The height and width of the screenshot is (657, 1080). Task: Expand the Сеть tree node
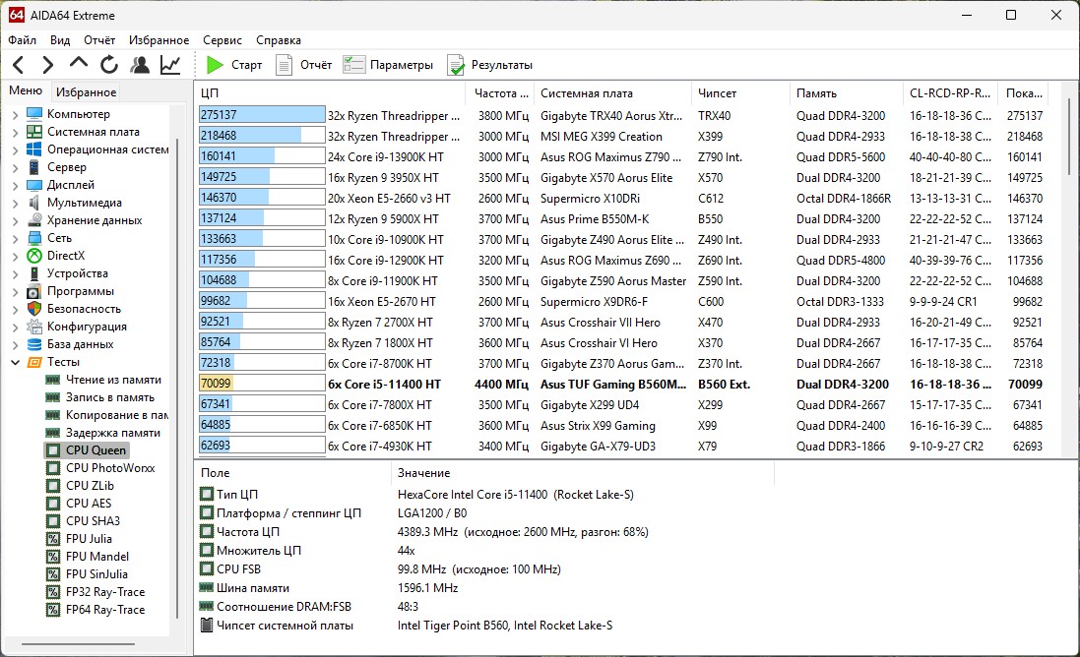point(15,239)
